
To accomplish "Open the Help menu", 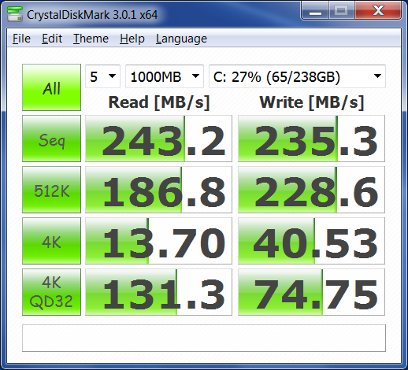I will (132, 39).
